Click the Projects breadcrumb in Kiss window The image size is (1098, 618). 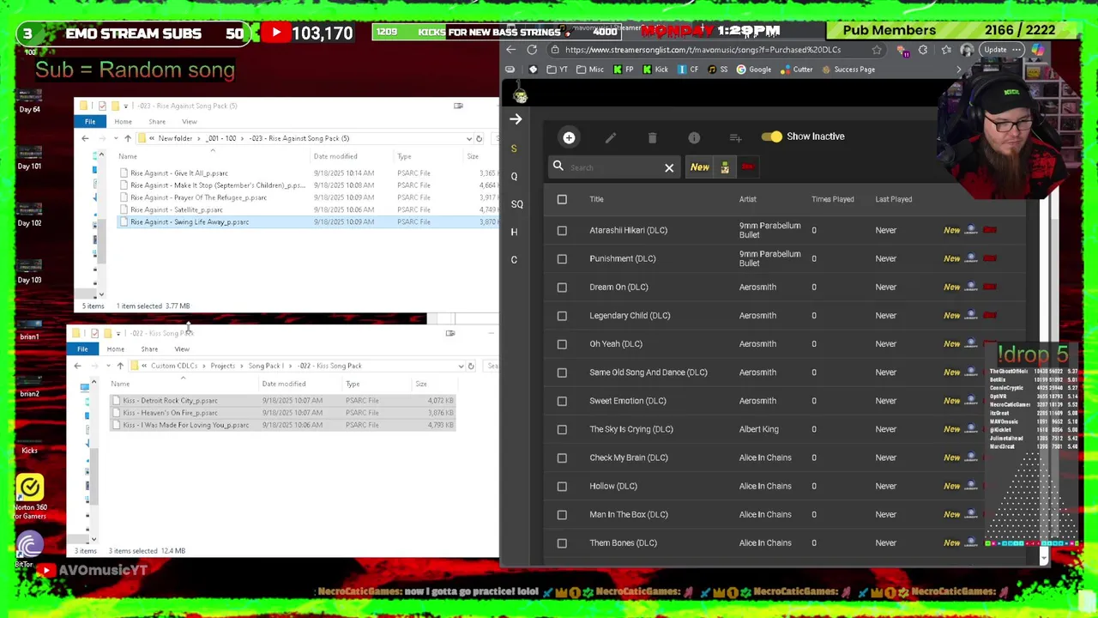pos(222,366)
